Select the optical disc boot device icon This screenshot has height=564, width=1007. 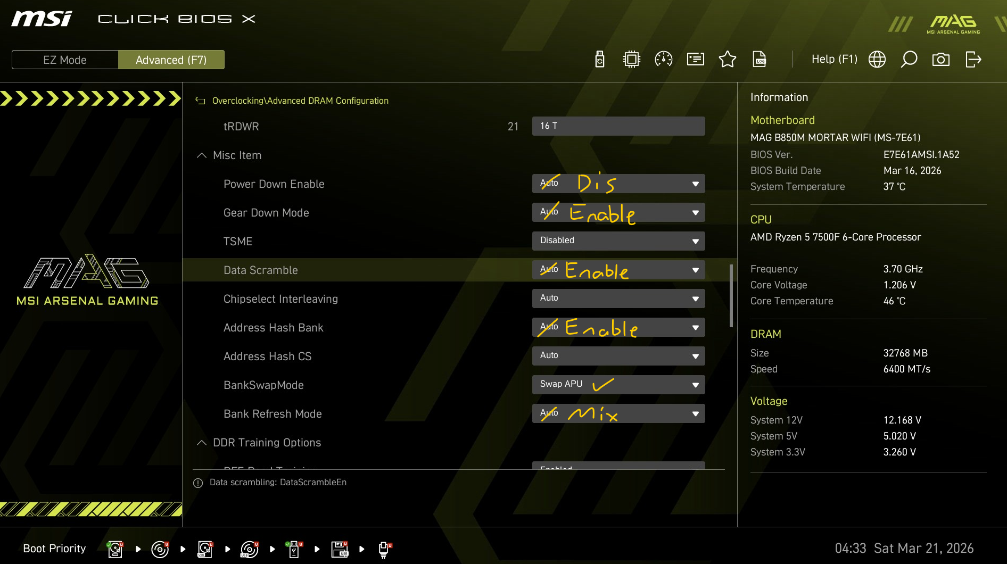coord(160,549)
